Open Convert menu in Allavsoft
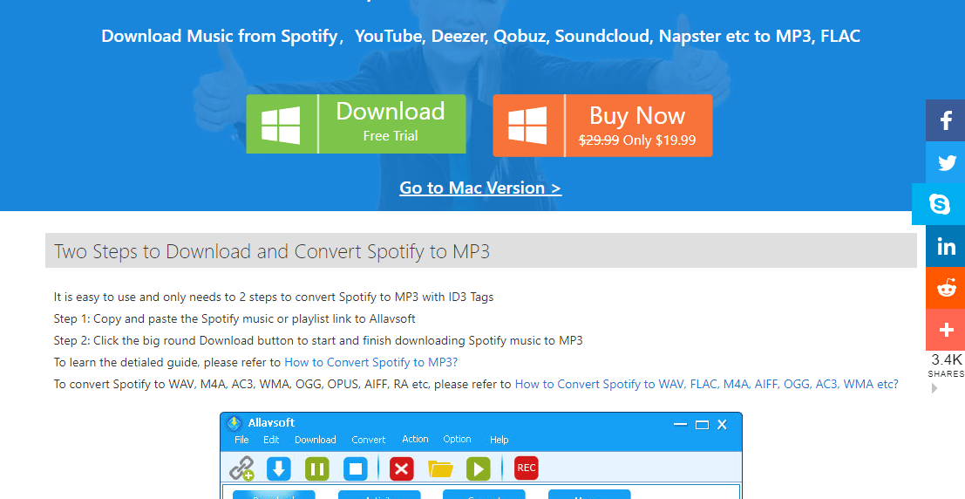This screenshot has height=499, width=965. pos(368,440)
